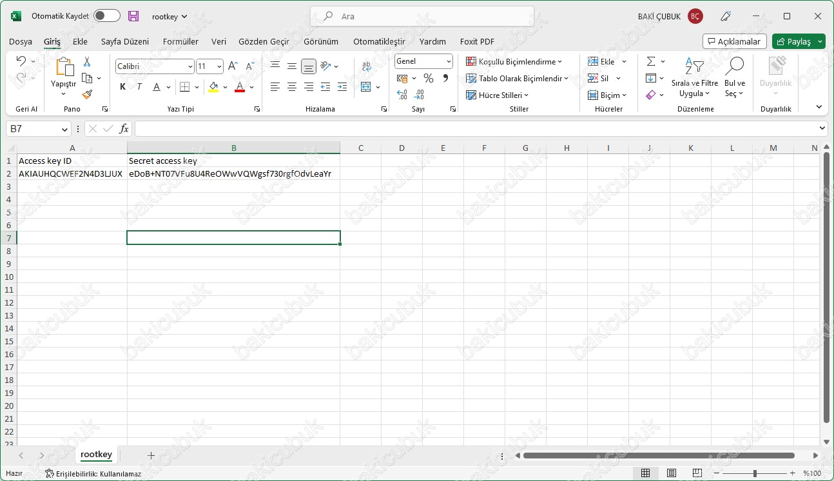Viewport: 834px width, 481px height.
Task: Open Koşullu Biçimlendirme menu
Action: pos(514,61)
